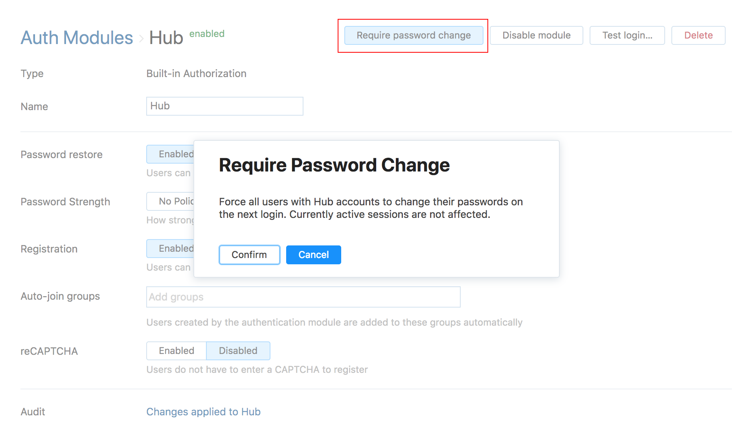Click the Built-in Authorization type text
This screenshot has width=750, height=435.
point(196,74)
